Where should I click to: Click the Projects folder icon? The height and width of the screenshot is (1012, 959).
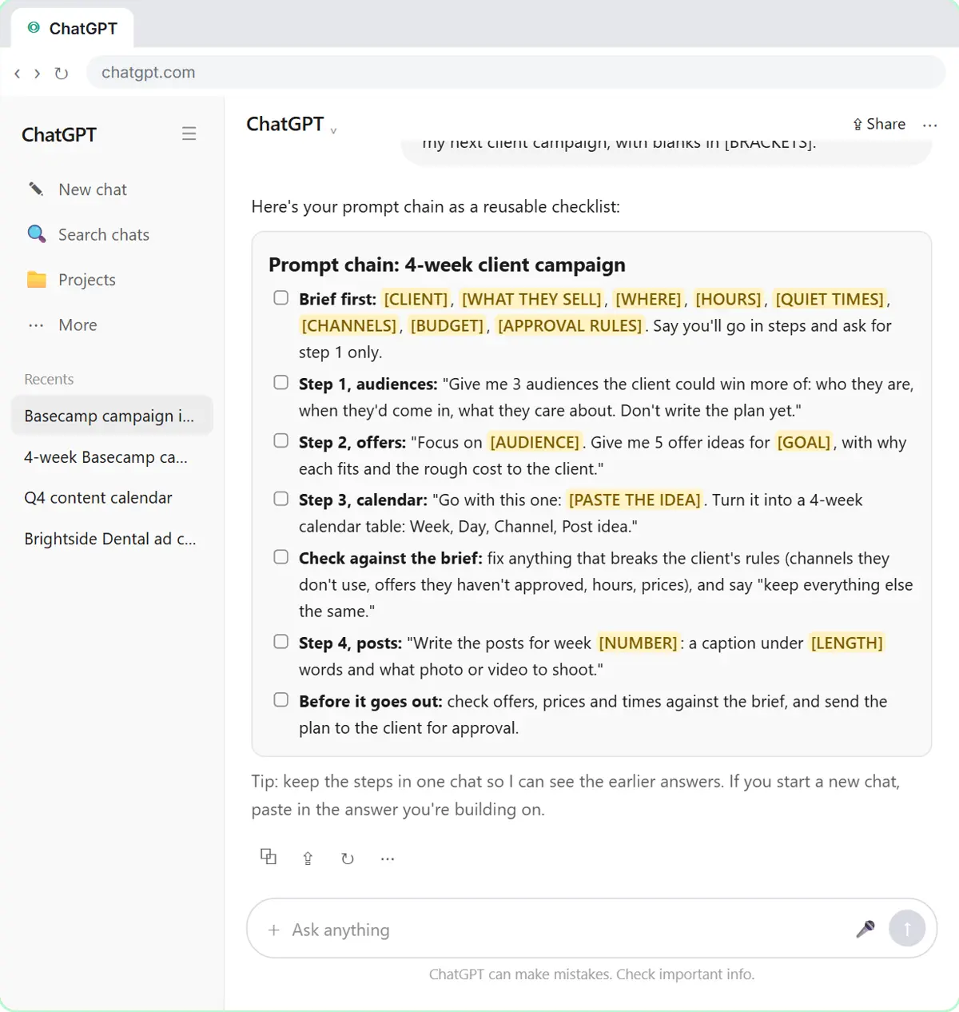tap(36, 280)
